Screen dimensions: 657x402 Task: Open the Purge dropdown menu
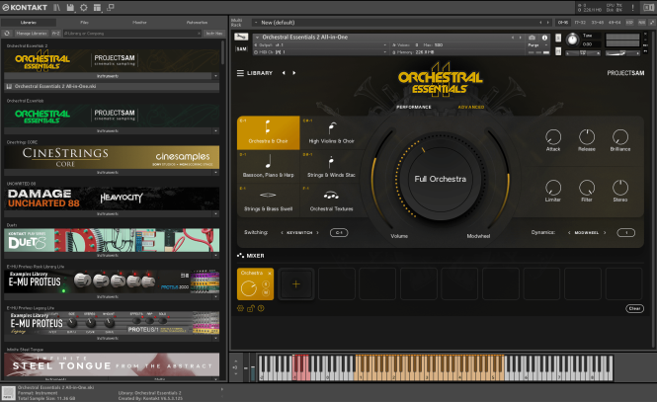(535, 44)
